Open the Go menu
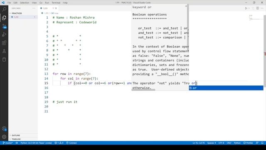This screenshot has height=150, width=266. 41,3
